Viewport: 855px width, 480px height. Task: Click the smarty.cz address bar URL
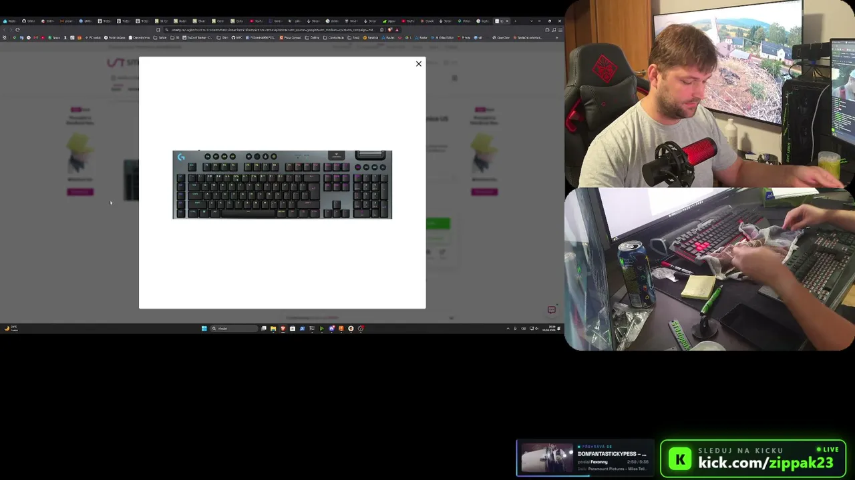[x=274, y=30]
